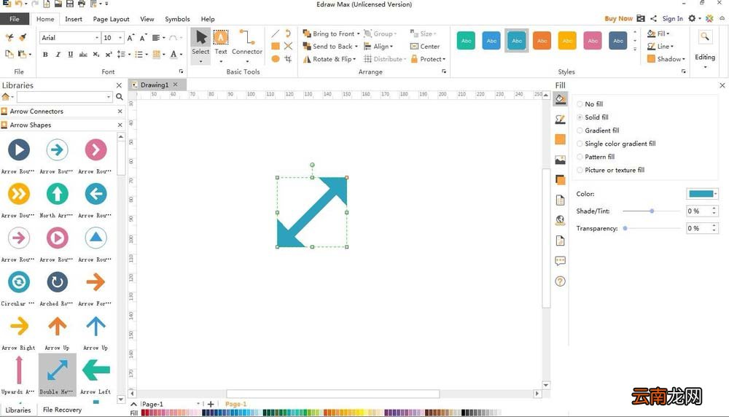Expand the Align dropdown
The height and width of the screenshot is (417, 729).
coord(391,47)
